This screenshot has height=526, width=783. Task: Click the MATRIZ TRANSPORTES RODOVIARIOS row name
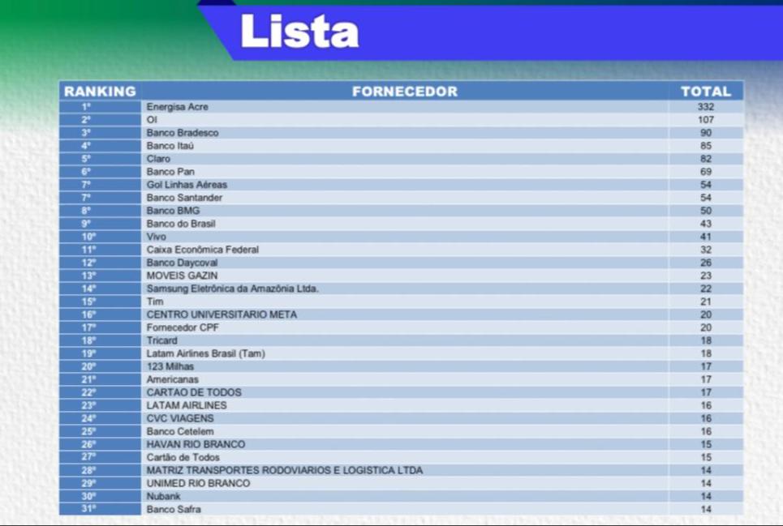pyautogui.click(x=284, y=470)
